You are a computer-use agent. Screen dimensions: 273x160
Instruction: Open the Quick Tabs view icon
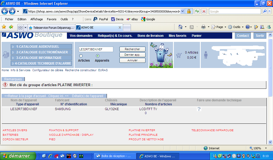pos(20,27)
